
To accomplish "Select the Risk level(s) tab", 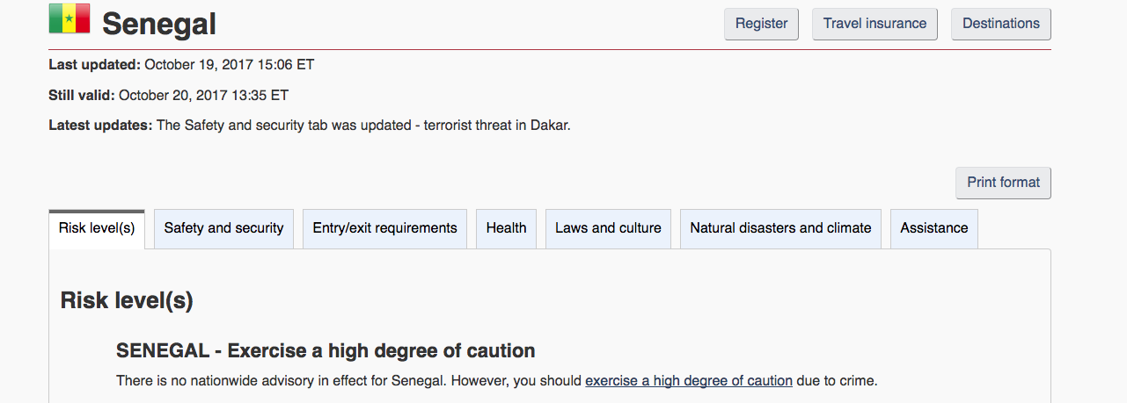I will 97,228.
